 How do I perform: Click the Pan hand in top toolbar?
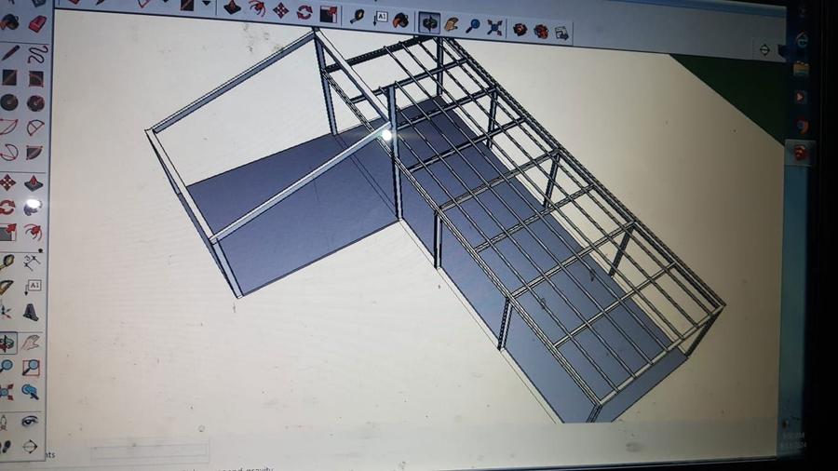[452, 24]
